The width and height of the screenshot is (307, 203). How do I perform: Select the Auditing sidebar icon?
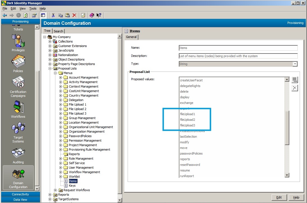pyautogui.click(x=18, y=155)
